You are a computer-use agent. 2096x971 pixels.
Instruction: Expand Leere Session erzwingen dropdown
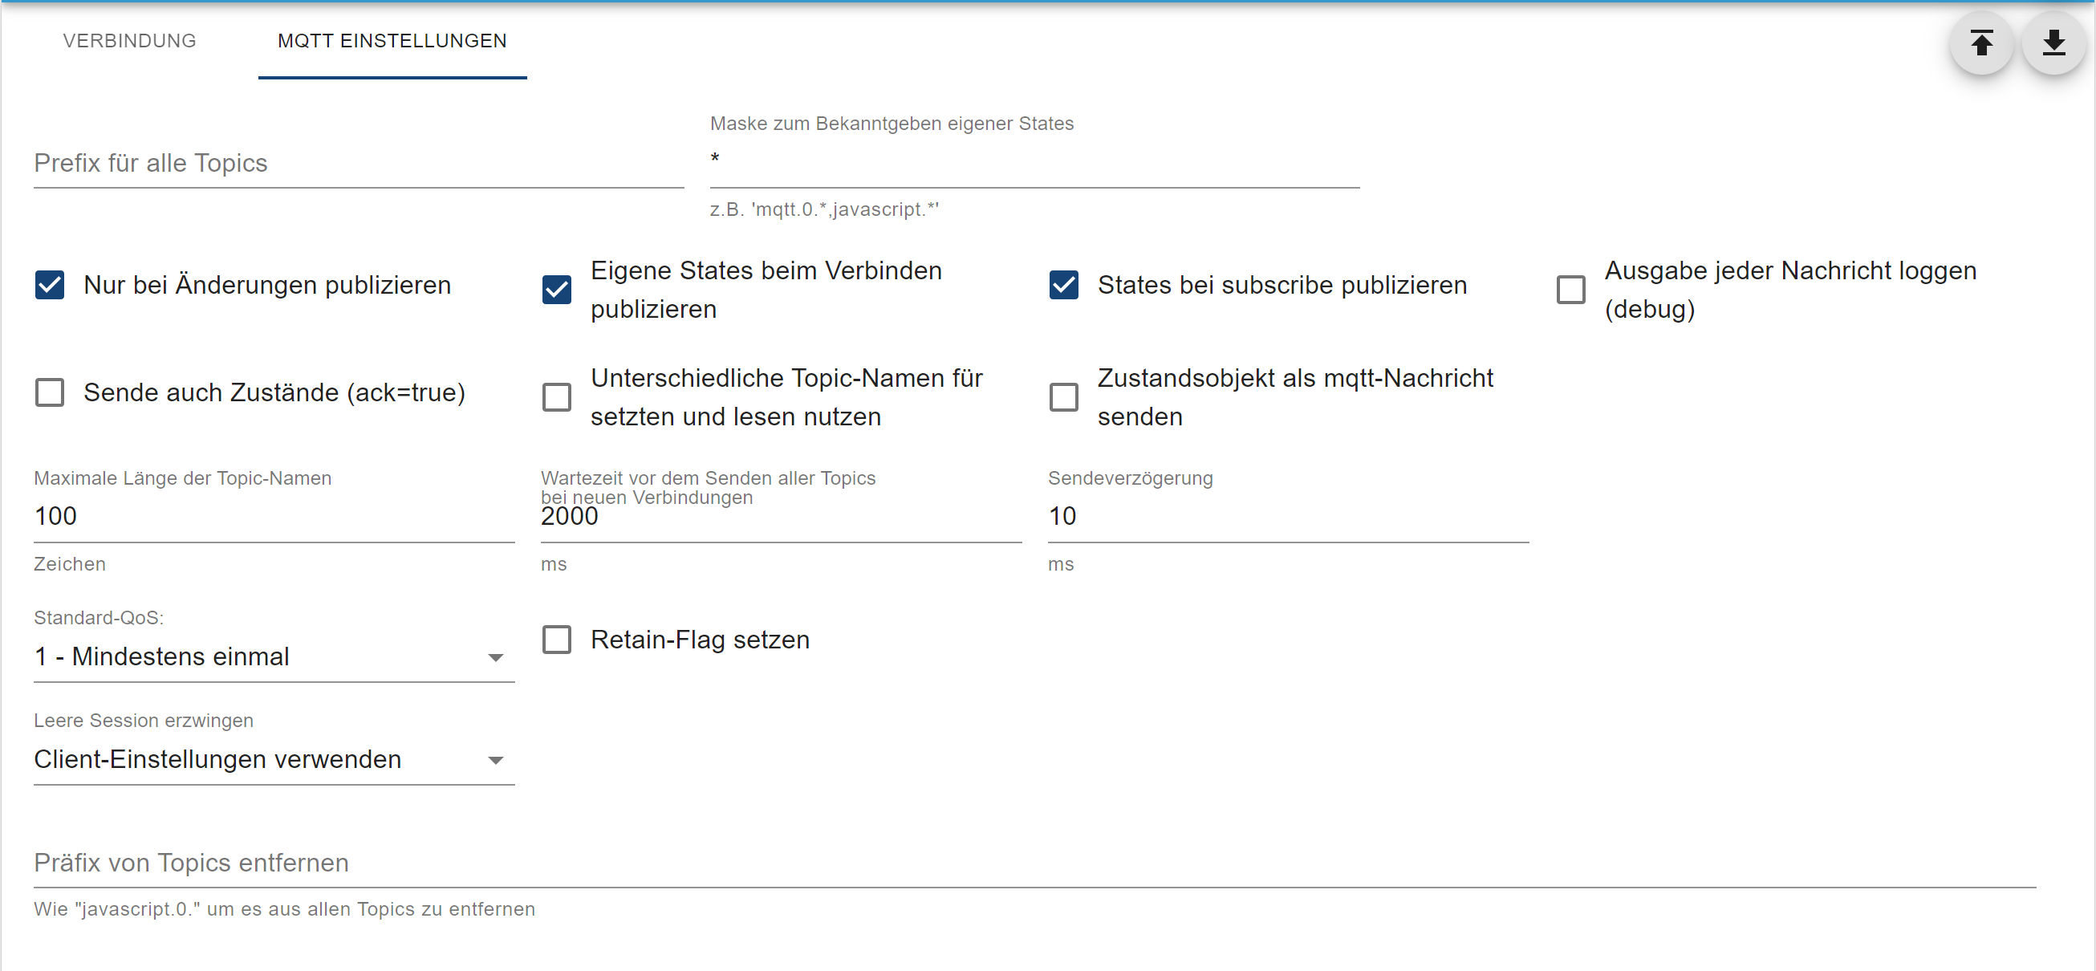[x=260, y=759]
